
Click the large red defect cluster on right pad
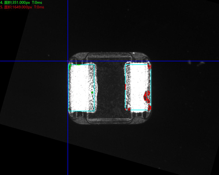147,96
